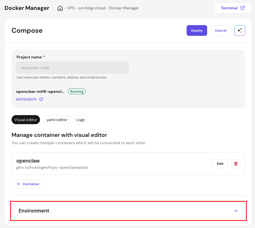
Task: Click the Running status badge
Action: point(77,91)
